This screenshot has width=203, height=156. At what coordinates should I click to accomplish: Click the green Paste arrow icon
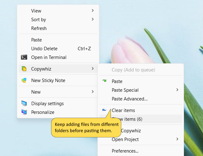point(104,81)
